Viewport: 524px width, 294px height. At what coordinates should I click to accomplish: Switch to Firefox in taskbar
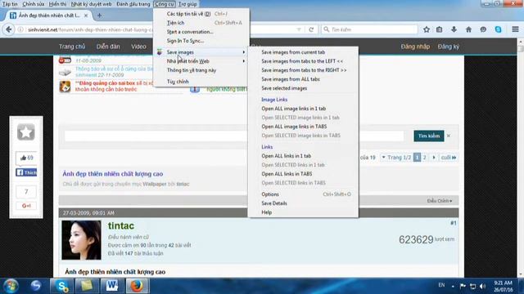tap(137, 286)
